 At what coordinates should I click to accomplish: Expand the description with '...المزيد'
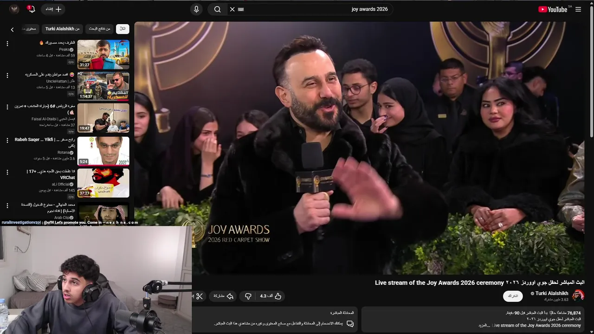[x=484, y=326]
